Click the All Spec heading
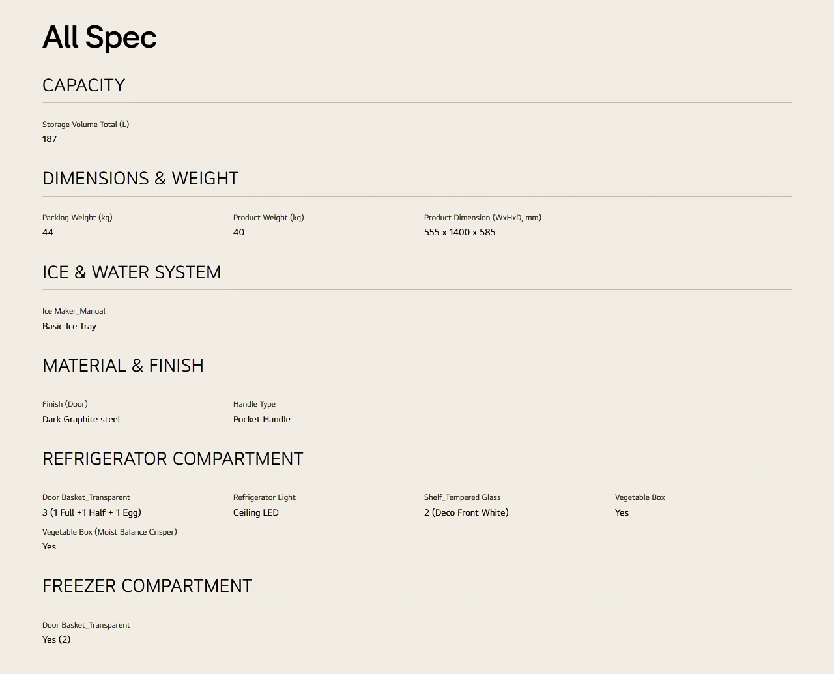 100,38
